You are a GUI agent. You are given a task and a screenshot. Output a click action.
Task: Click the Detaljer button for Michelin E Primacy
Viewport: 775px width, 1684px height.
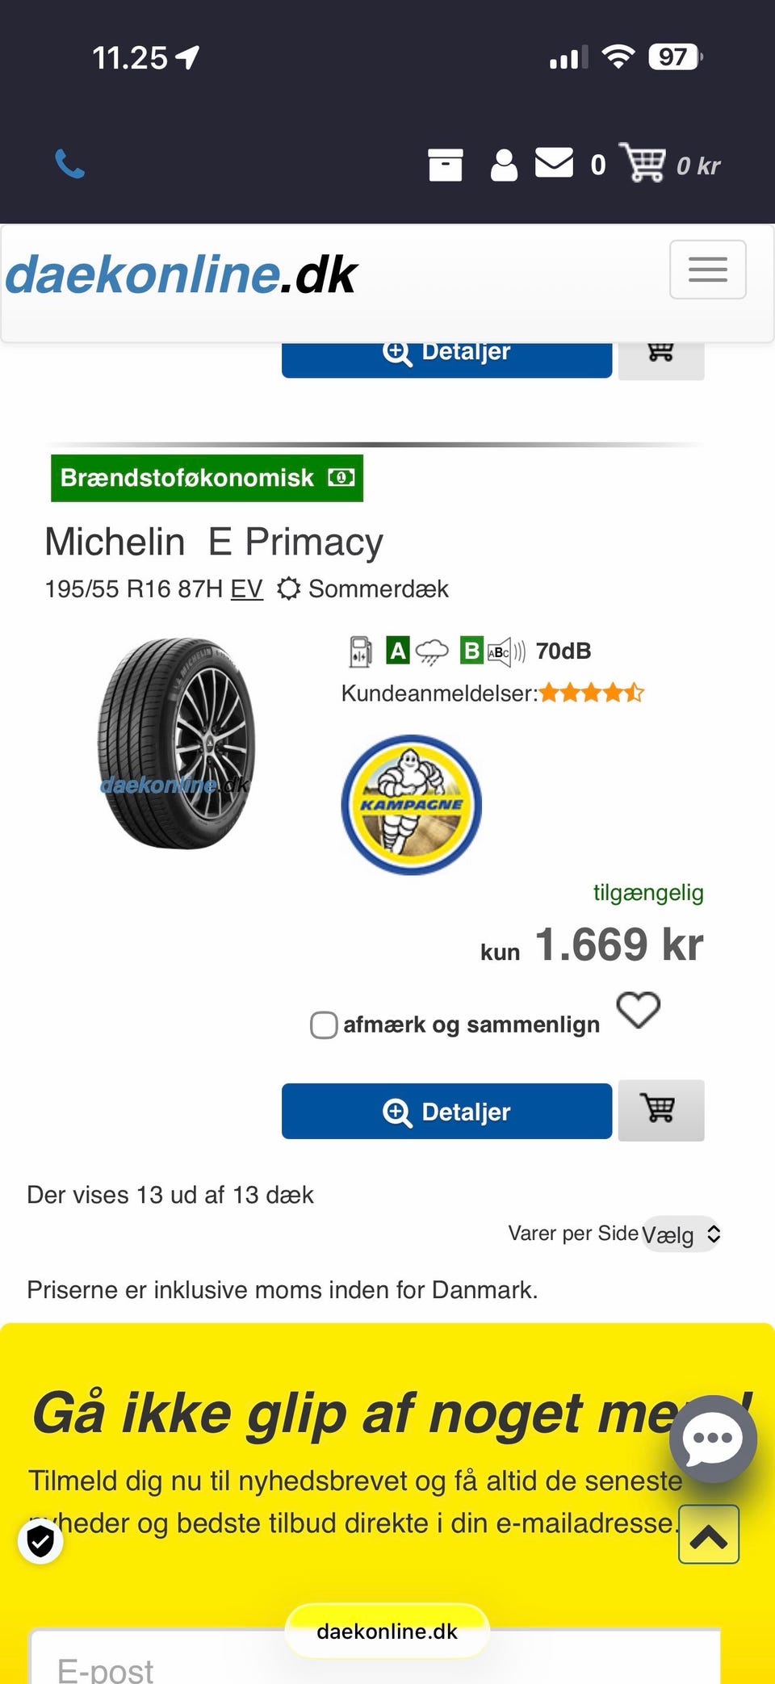click(x=446, y=1112)
